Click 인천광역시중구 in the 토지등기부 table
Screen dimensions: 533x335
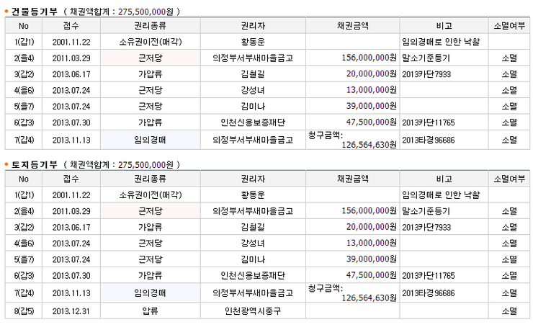point(253,311)
